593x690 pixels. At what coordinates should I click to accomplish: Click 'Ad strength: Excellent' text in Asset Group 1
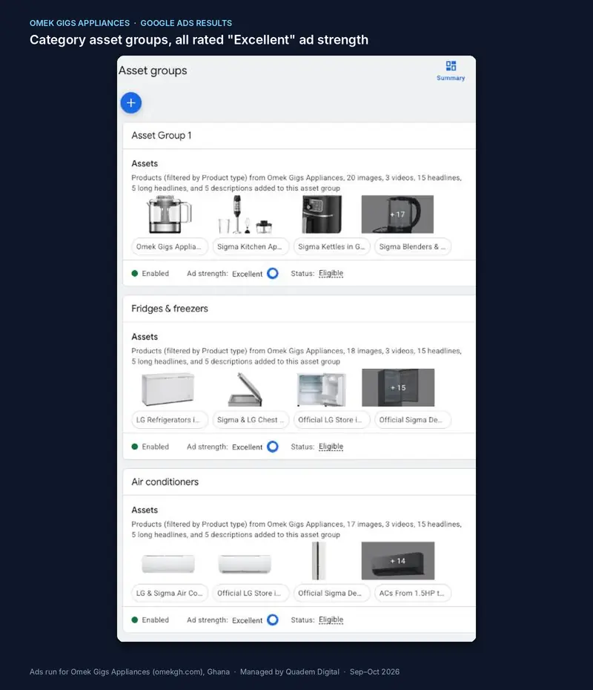tap(225, 274)
